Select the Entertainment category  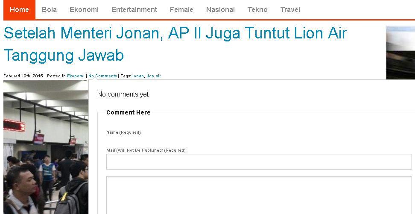pos(134,9)
